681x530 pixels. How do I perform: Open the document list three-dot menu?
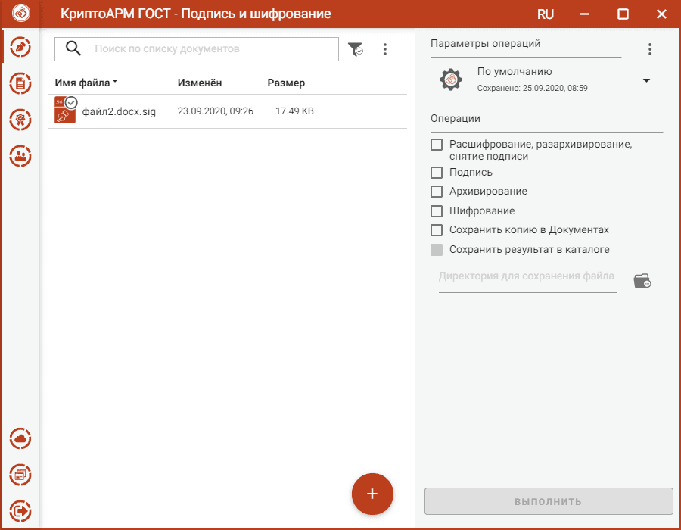385,49
